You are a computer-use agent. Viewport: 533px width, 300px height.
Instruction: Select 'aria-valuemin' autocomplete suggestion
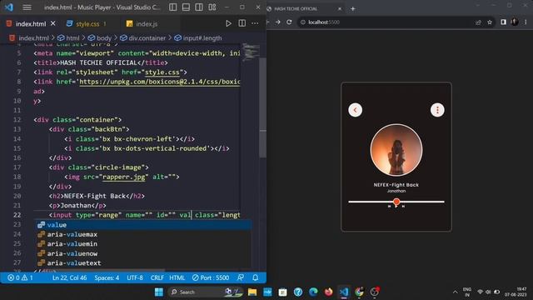pyautogui.click(x=144, y=244)
